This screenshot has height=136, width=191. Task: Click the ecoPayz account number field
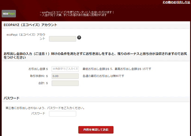pyautogui.click(x=63, y=39)
